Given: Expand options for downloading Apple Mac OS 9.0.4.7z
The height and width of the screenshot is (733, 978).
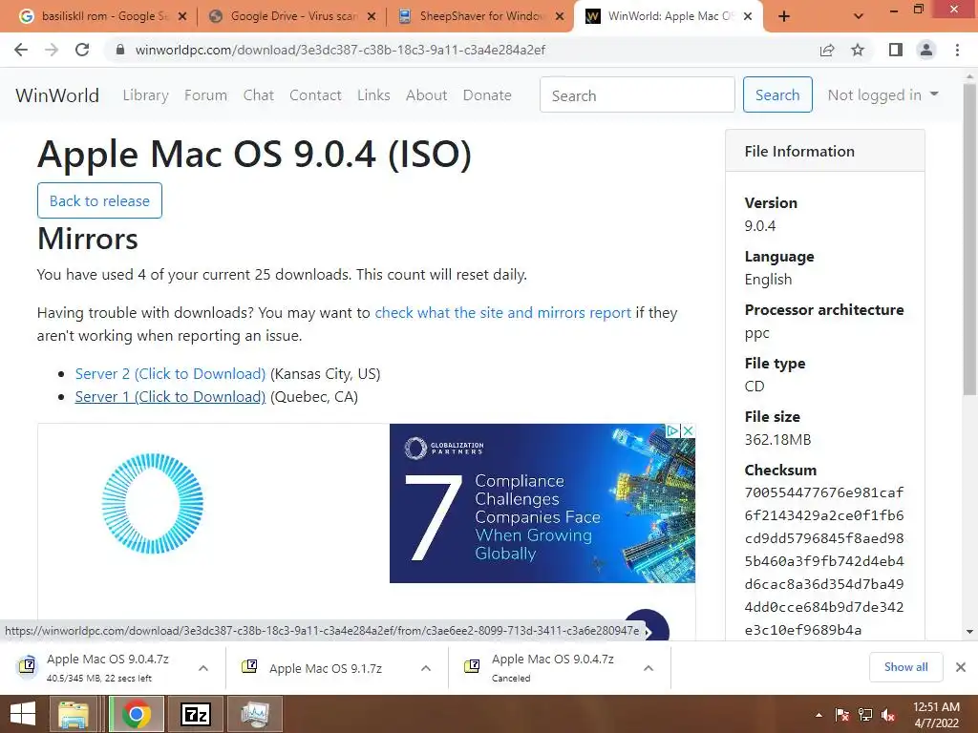Looking at the screenshot, I should pos(203,668).
